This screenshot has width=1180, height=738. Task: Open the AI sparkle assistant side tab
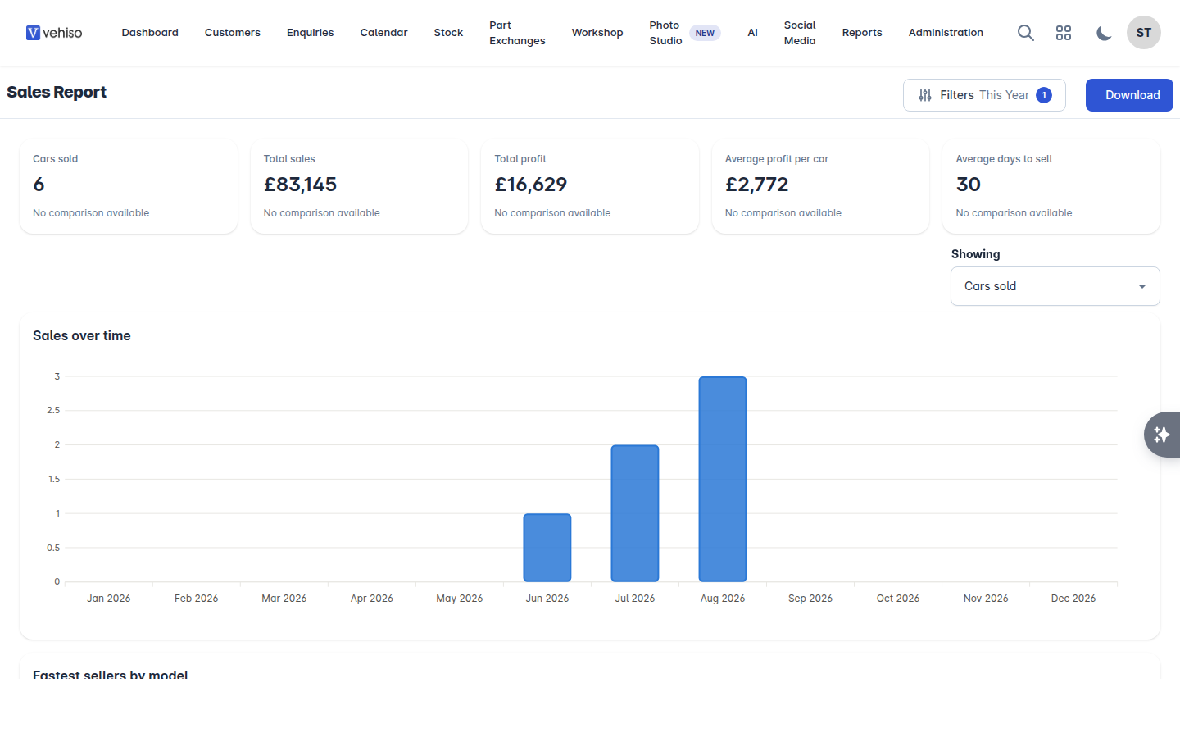(x=1162, y=435)
